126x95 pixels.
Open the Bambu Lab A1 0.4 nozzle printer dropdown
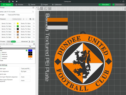pos(16,12)
